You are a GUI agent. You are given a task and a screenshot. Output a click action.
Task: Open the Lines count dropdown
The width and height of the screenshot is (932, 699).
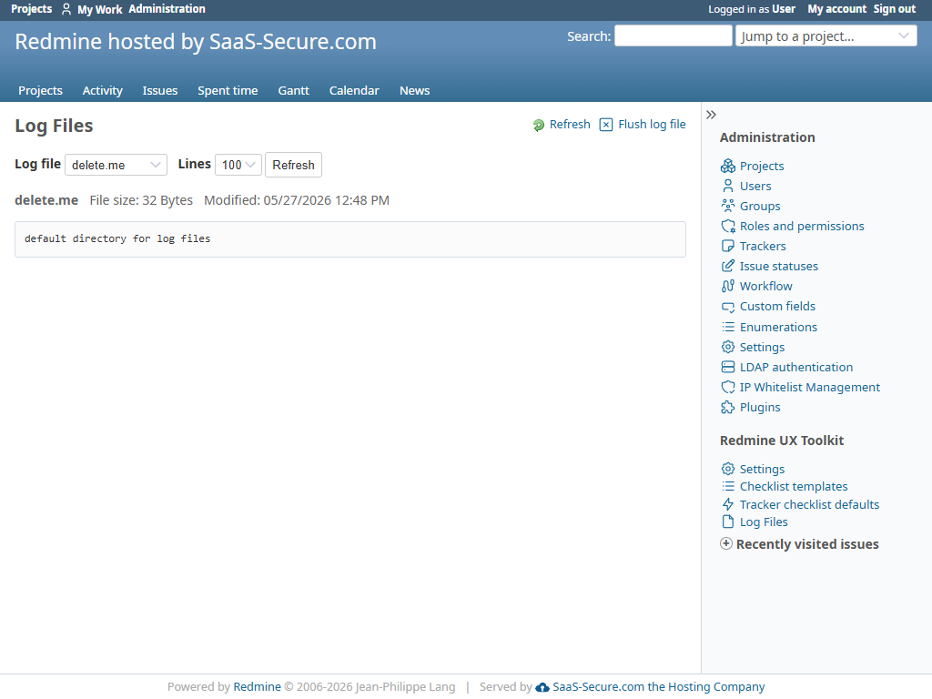coord(238,165)
